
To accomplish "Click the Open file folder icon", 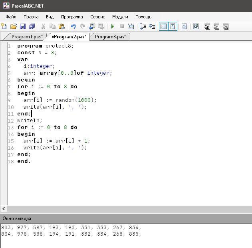I will (14, 27).
